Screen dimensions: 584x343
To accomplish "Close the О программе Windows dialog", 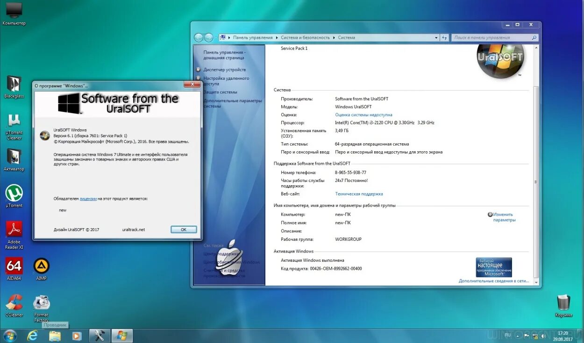I will tap(192, 84).
